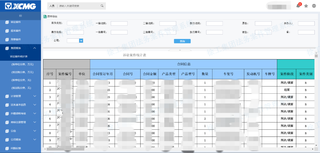Open the 人员 search type selector
The image size is (320, 153).
click(52, 6)
